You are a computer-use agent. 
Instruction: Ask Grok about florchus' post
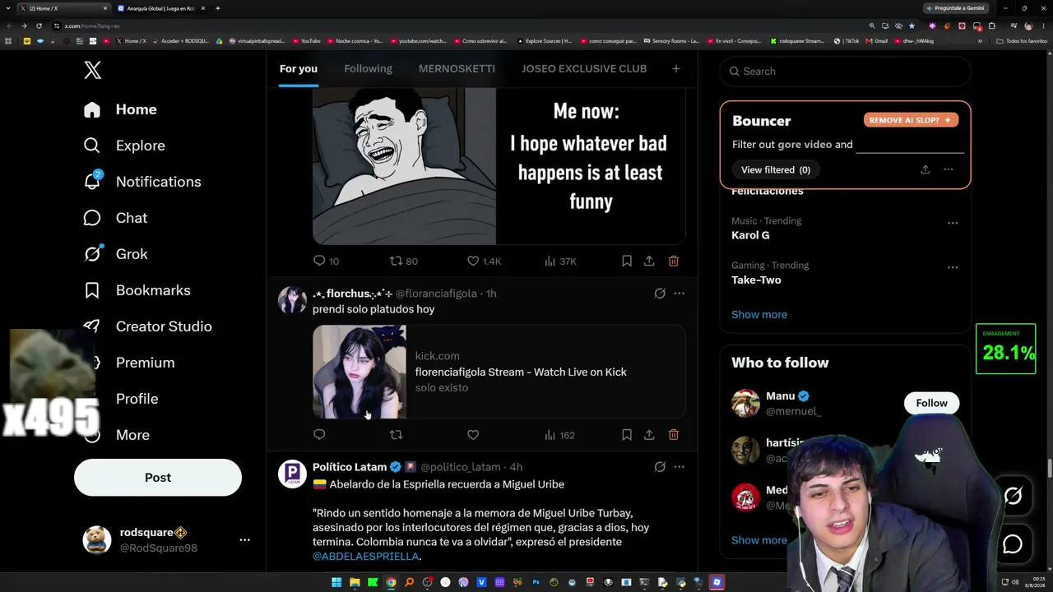[x=660, y=294]
